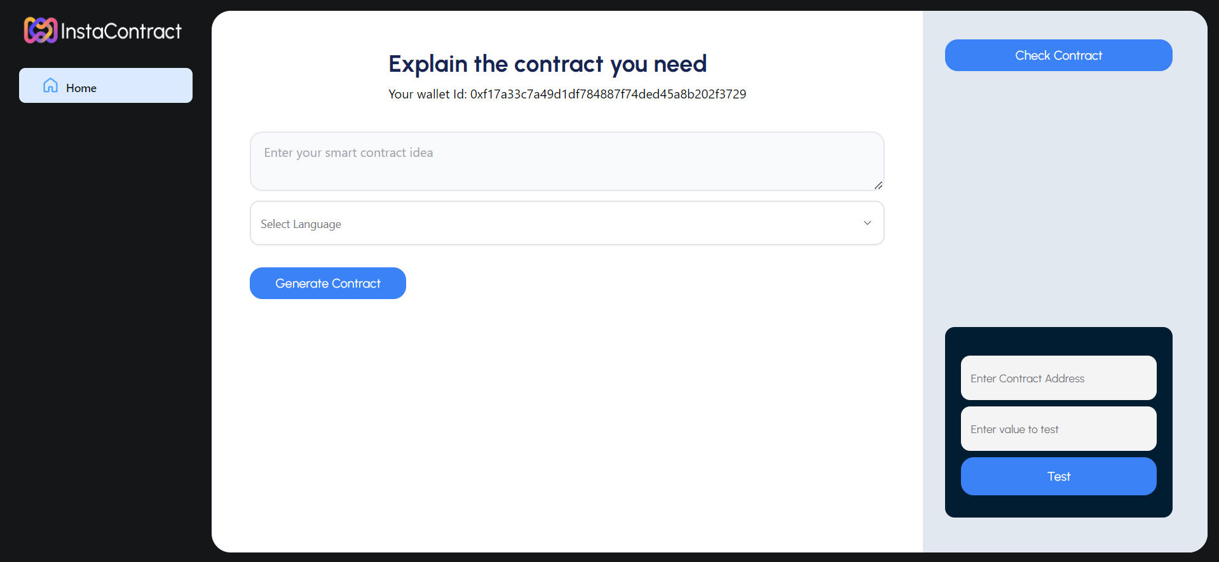1219x562 pixels.
Task: Click the wallet Id address text
Action: 608,94
